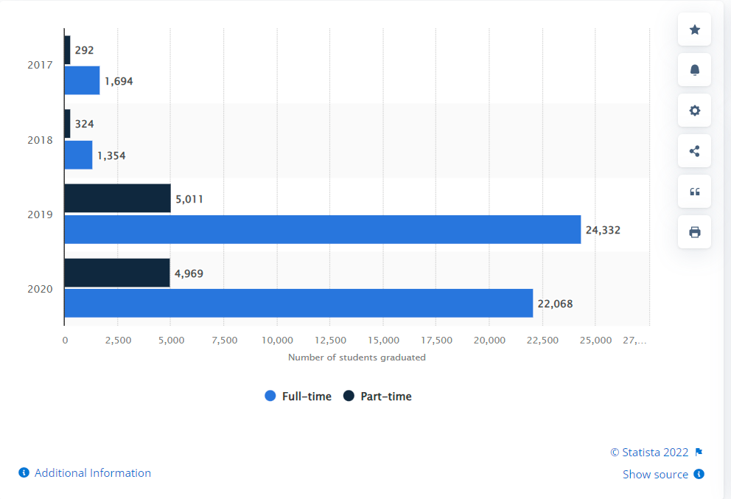This screenshot has height=499, width=731.
Task: Click the 2020 part-time bar 4,969
Action: (116, 273)
